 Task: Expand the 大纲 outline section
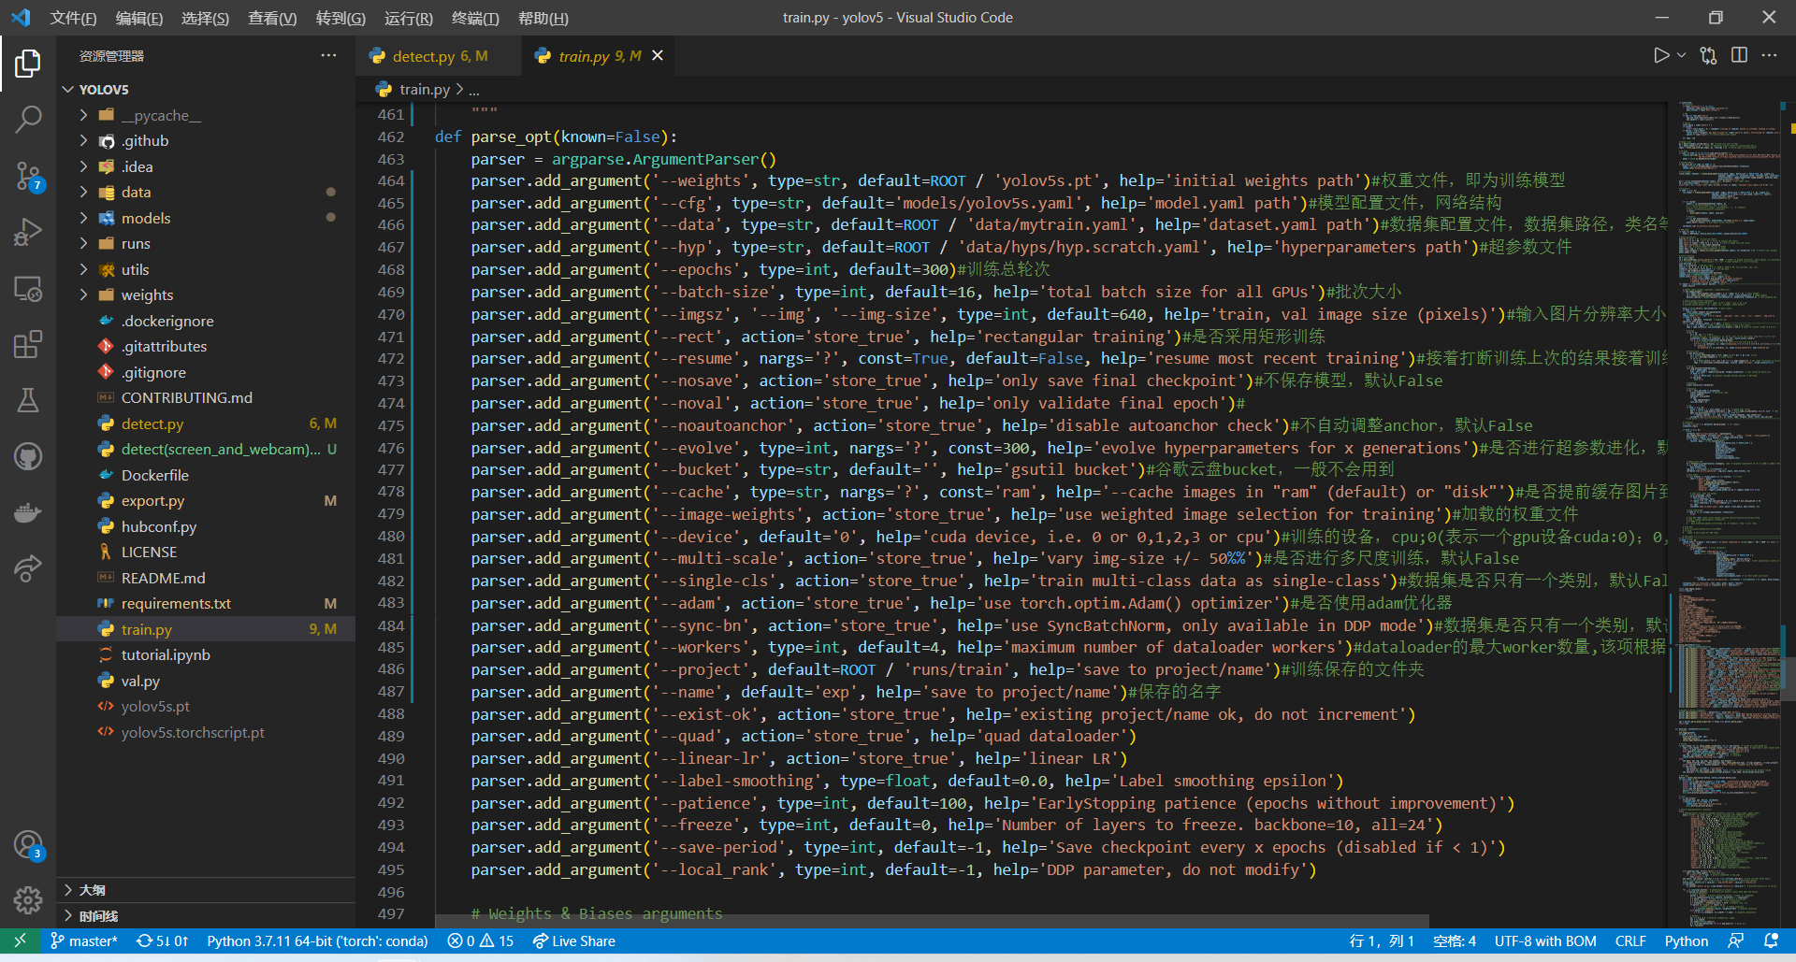206,890
